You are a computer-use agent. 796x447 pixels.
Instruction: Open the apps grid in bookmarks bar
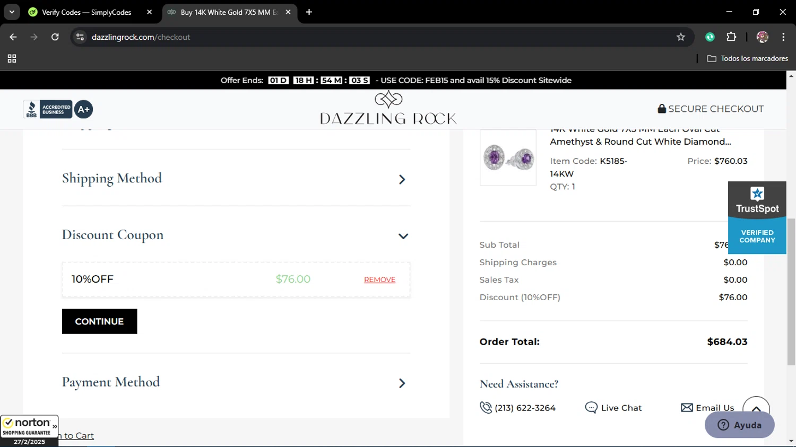point(12,59)
